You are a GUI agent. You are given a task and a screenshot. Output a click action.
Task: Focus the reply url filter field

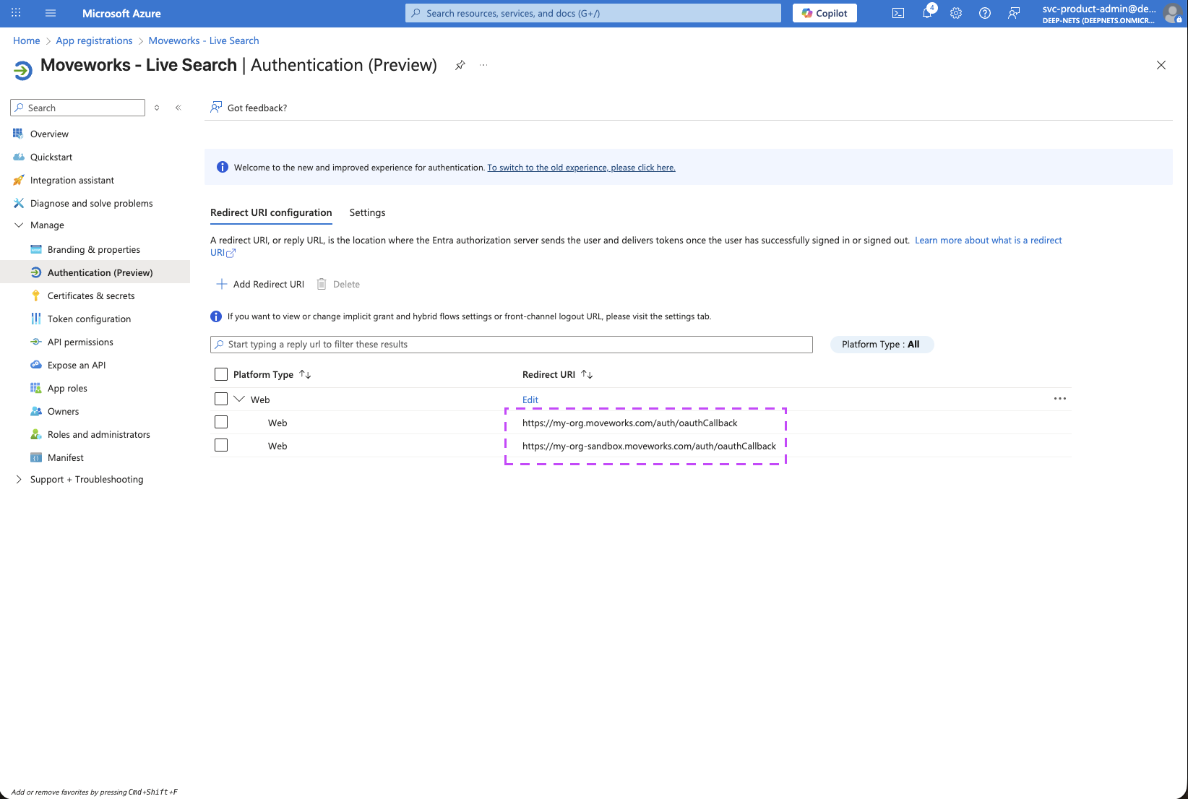point(512,345)
